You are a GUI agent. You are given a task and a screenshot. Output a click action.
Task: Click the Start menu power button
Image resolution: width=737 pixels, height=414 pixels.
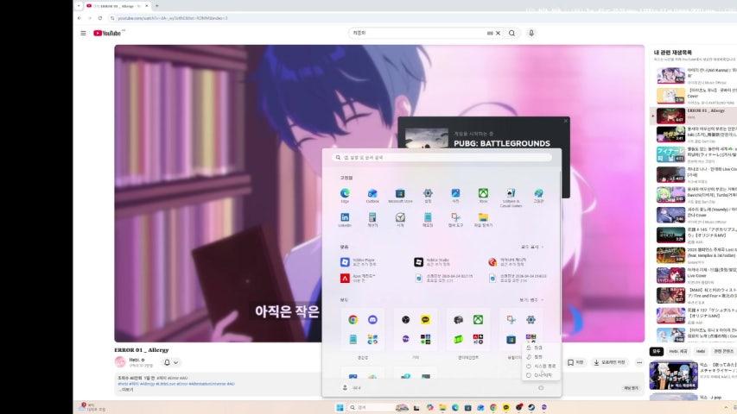point(541,387)
